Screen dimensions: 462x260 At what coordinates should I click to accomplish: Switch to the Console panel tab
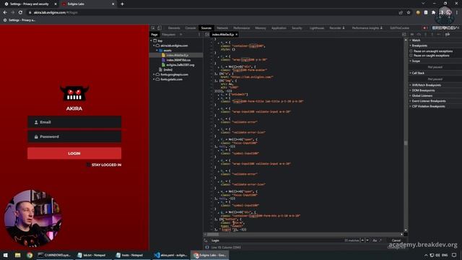pos(191,28)
